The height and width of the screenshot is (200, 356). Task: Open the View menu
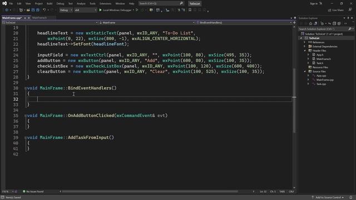click(28, 4)
